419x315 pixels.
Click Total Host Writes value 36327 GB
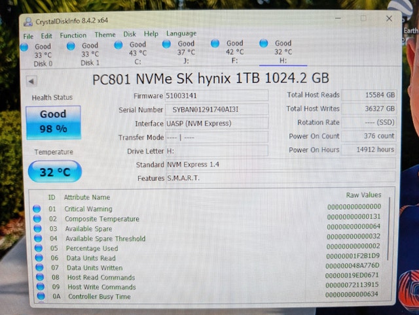[369, 108]
